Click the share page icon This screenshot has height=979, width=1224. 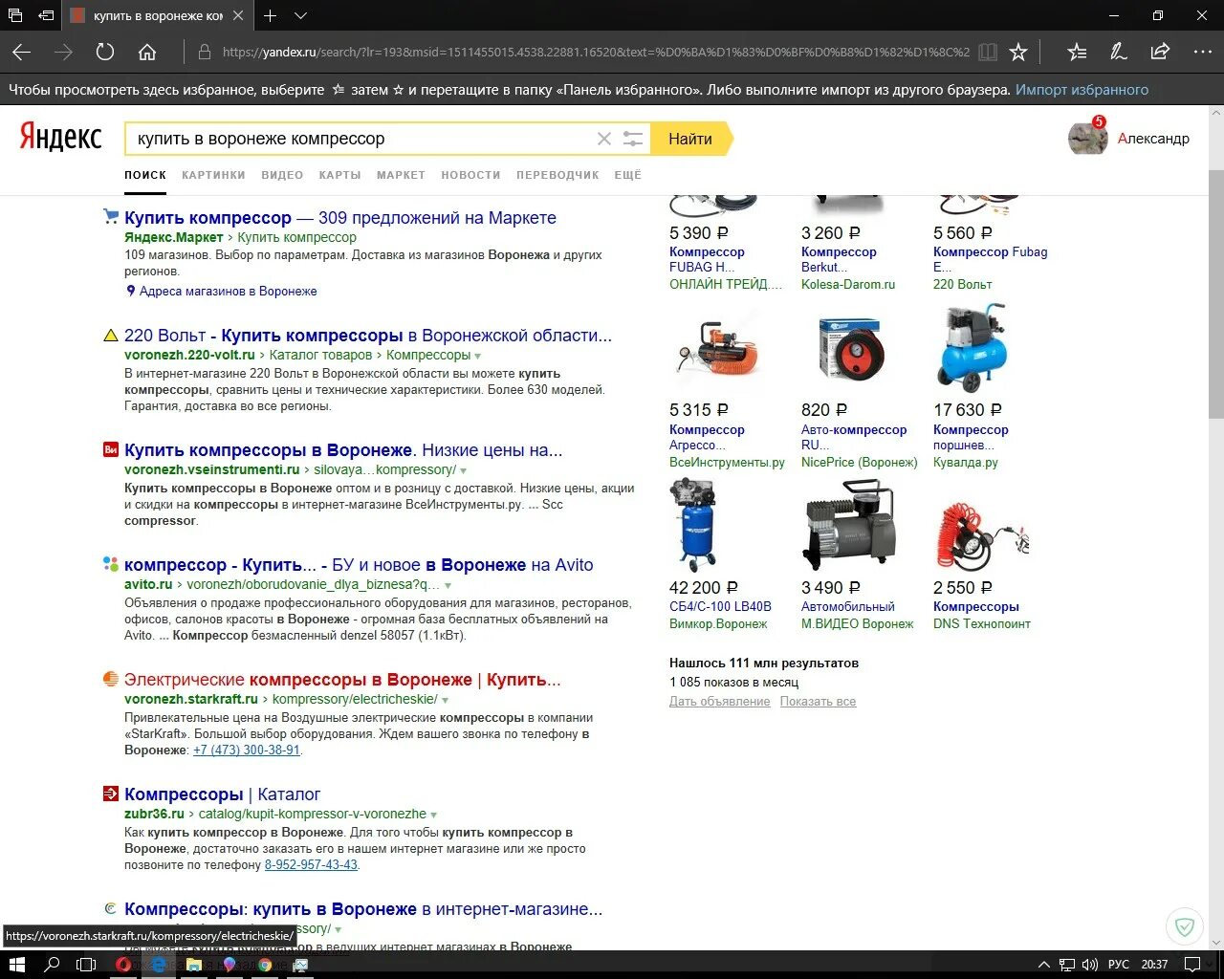[x=1160, y=52]
